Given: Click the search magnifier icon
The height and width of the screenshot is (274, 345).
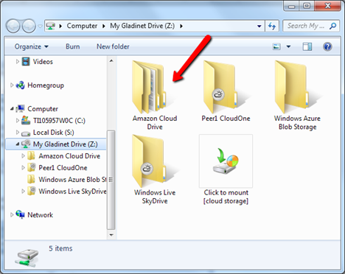Looking at the screenshot, I should click(x=333, y=26).
